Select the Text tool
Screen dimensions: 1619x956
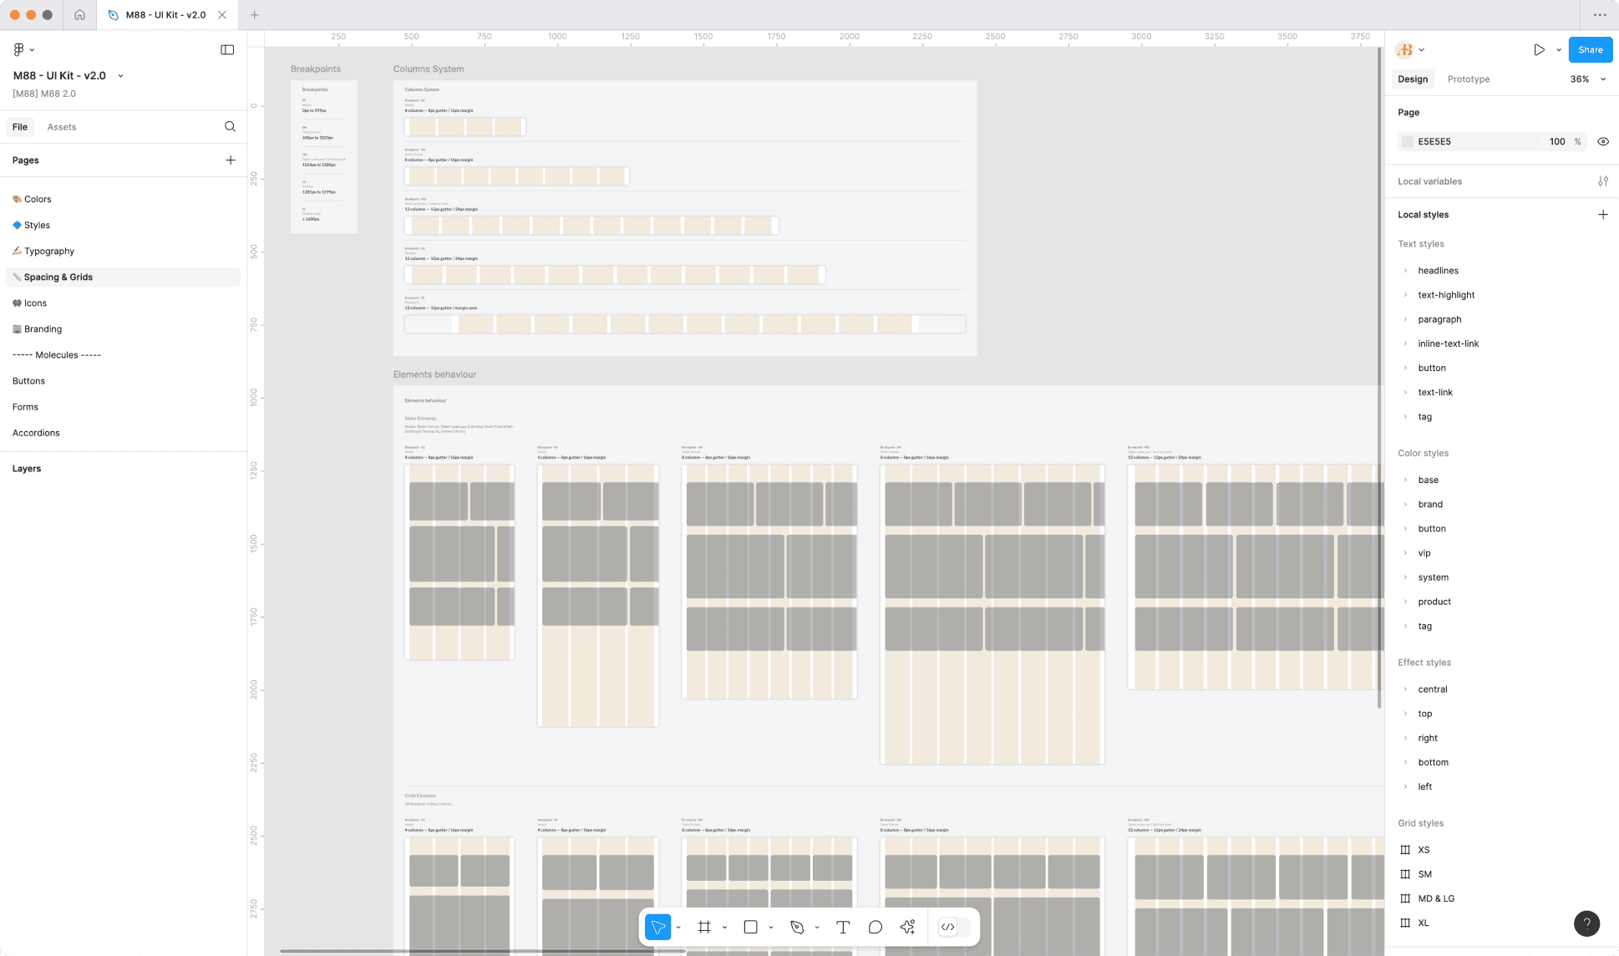coord(843,927)
